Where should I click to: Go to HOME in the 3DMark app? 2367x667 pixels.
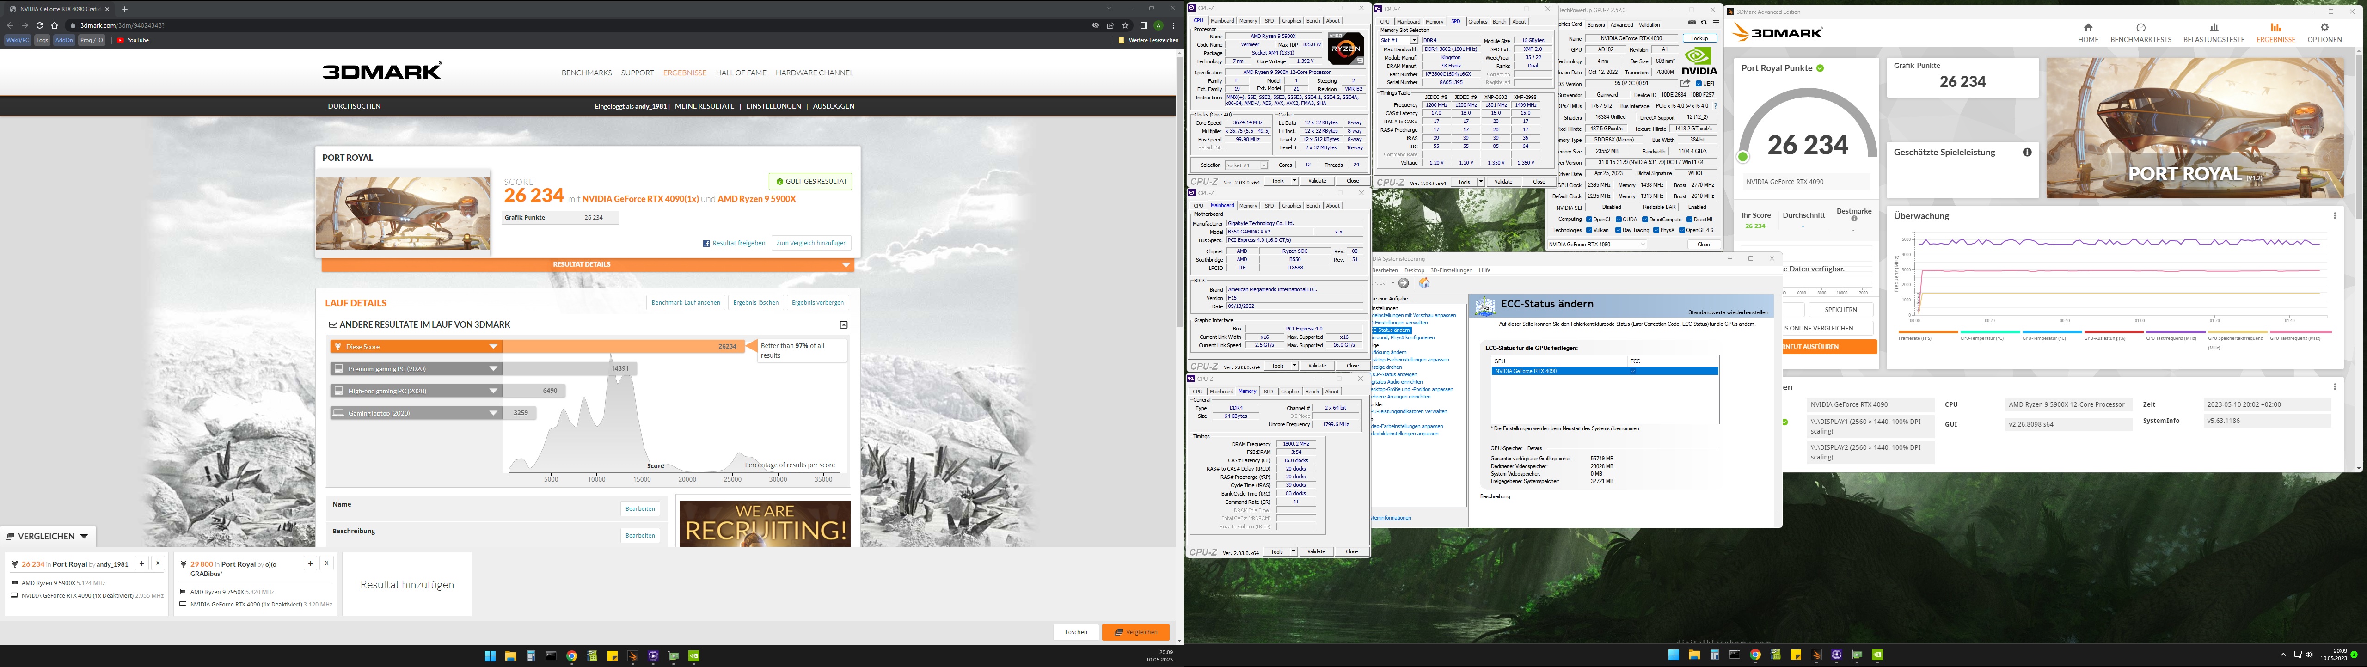pos(2088,33)
